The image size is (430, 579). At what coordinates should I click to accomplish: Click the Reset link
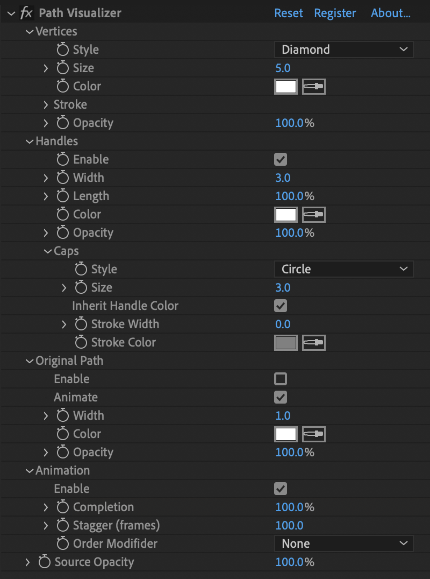point(289,13)
